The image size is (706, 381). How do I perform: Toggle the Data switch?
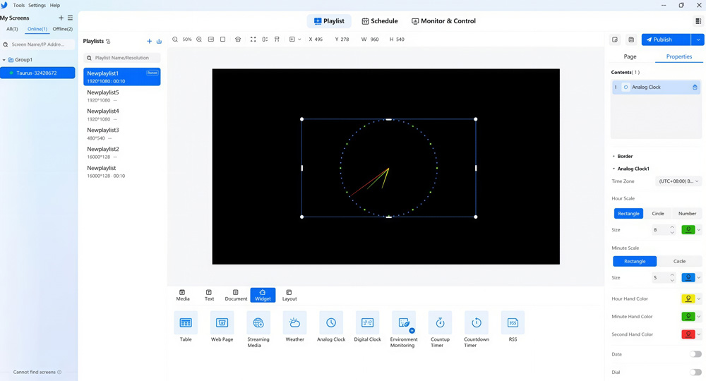tap(695, 354)
